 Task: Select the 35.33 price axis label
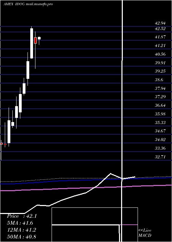(x=160, y=123)
